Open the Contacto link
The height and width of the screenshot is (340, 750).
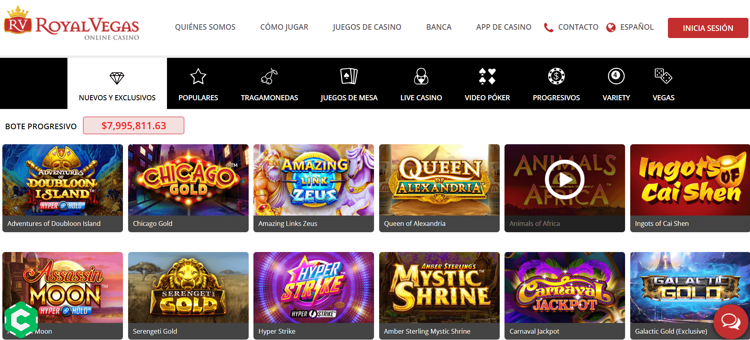[571, 27]
